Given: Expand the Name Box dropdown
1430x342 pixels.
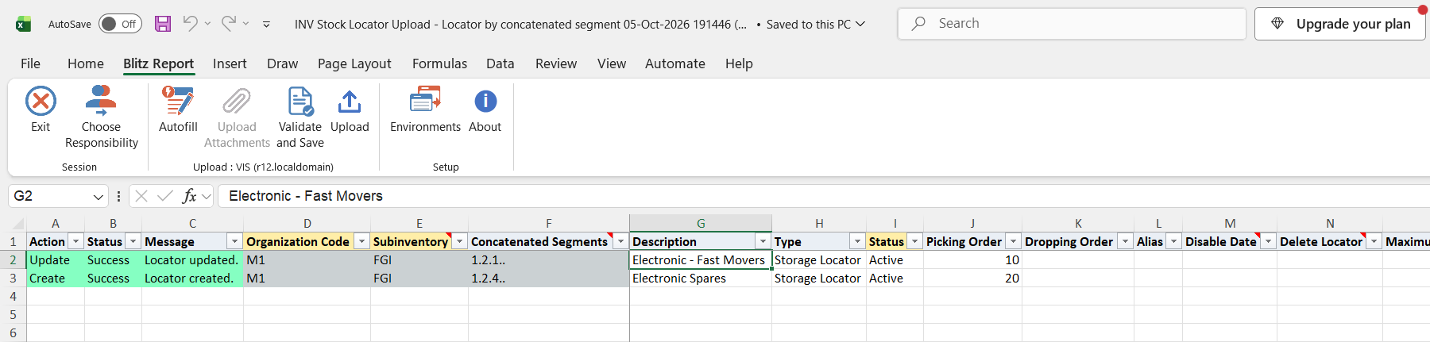Looking at the screenshot, I should pyautogui.click(x=99, y=196).
